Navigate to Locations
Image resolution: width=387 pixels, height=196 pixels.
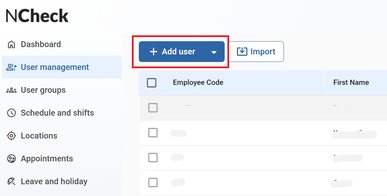[x=62, y=136]
